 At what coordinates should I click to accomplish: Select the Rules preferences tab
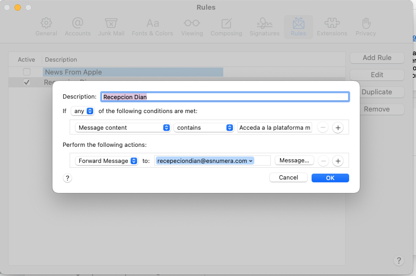(x=298, y=27)
